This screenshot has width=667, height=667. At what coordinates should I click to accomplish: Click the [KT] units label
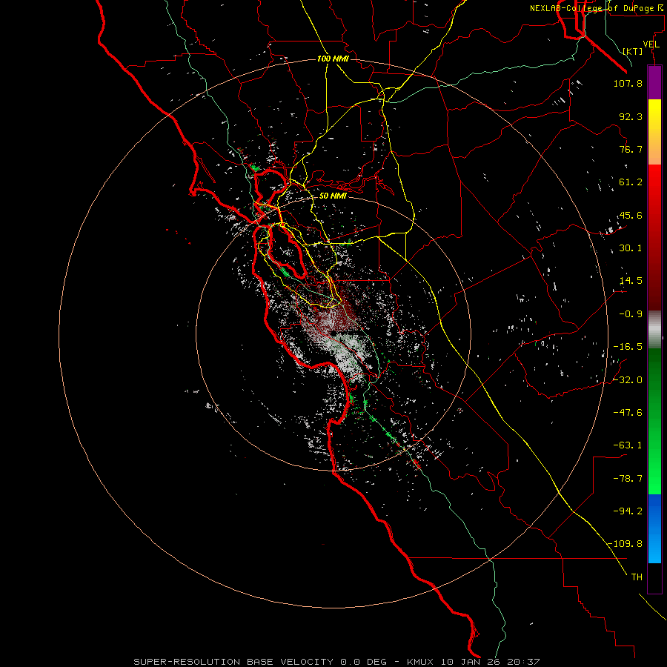point(633,51)
